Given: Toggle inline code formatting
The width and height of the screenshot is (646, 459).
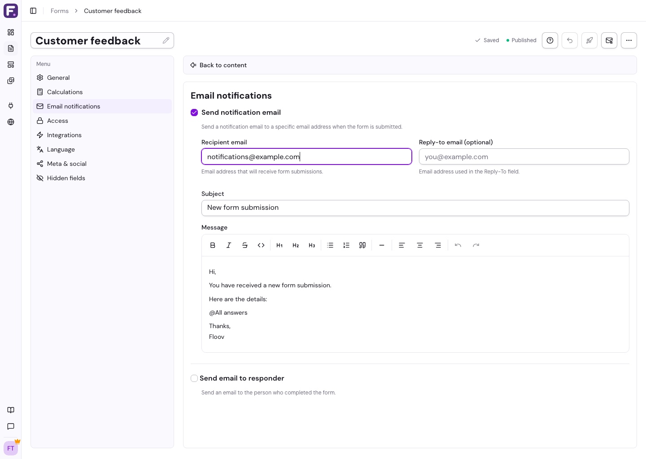Looking at the screenshot, I should pyautogui.click(x=261, y=245).
